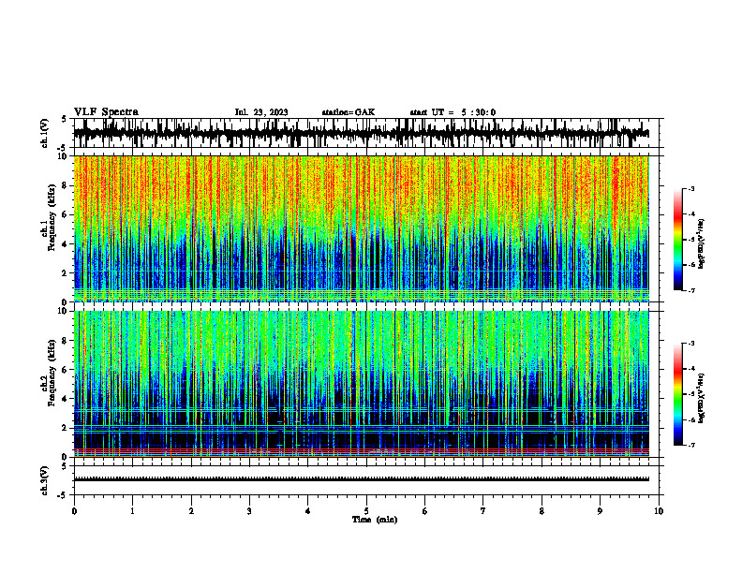Viewport: 742px width, 573px height.
Task: Click the "5" volt tick on ch.1(V) axis
Action: 64,120
